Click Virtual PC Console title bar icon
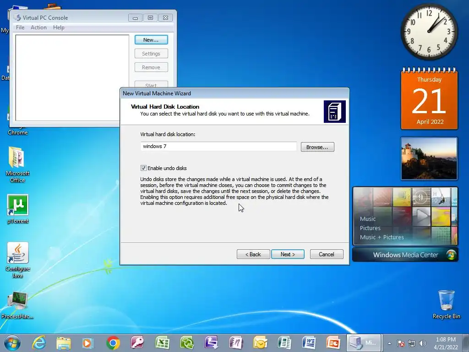 [17, 18]
